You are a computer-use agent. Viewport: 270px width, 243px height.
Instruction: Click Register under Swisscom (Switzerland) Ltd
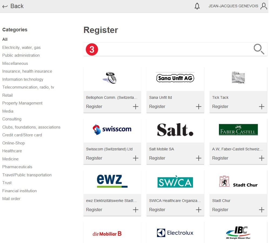(x=94, y=158)
